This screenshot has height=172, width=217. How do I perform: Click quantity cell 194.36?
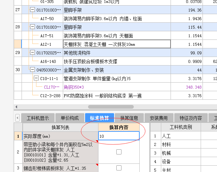pyautogui.click(x=187, y=10)
